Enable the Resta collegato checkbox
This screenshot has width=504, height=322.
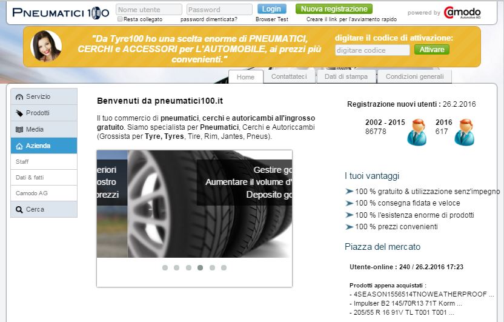[x=120, y=19]
